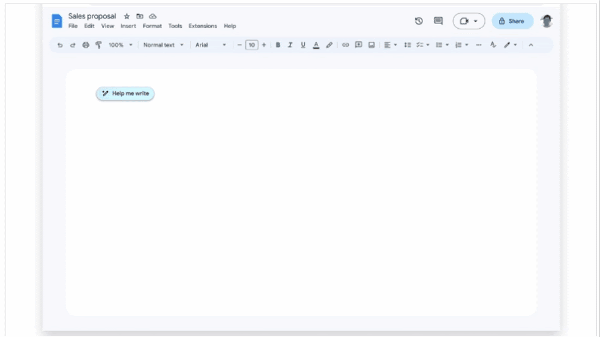Add a comment from the toolbar
600x337 pixels.
coord(359,45)
